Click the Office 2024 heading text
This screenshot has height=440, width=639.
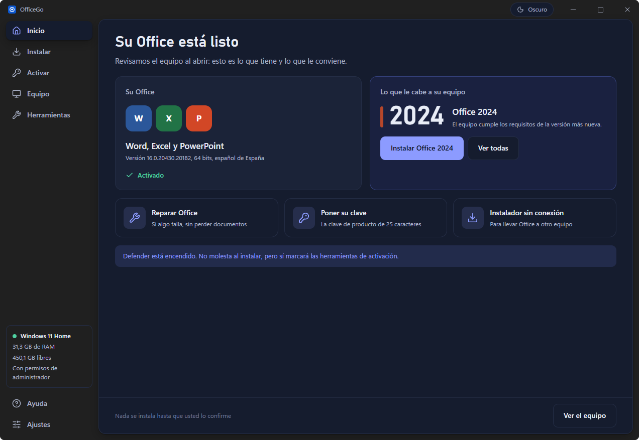click(x=475, y=112)
